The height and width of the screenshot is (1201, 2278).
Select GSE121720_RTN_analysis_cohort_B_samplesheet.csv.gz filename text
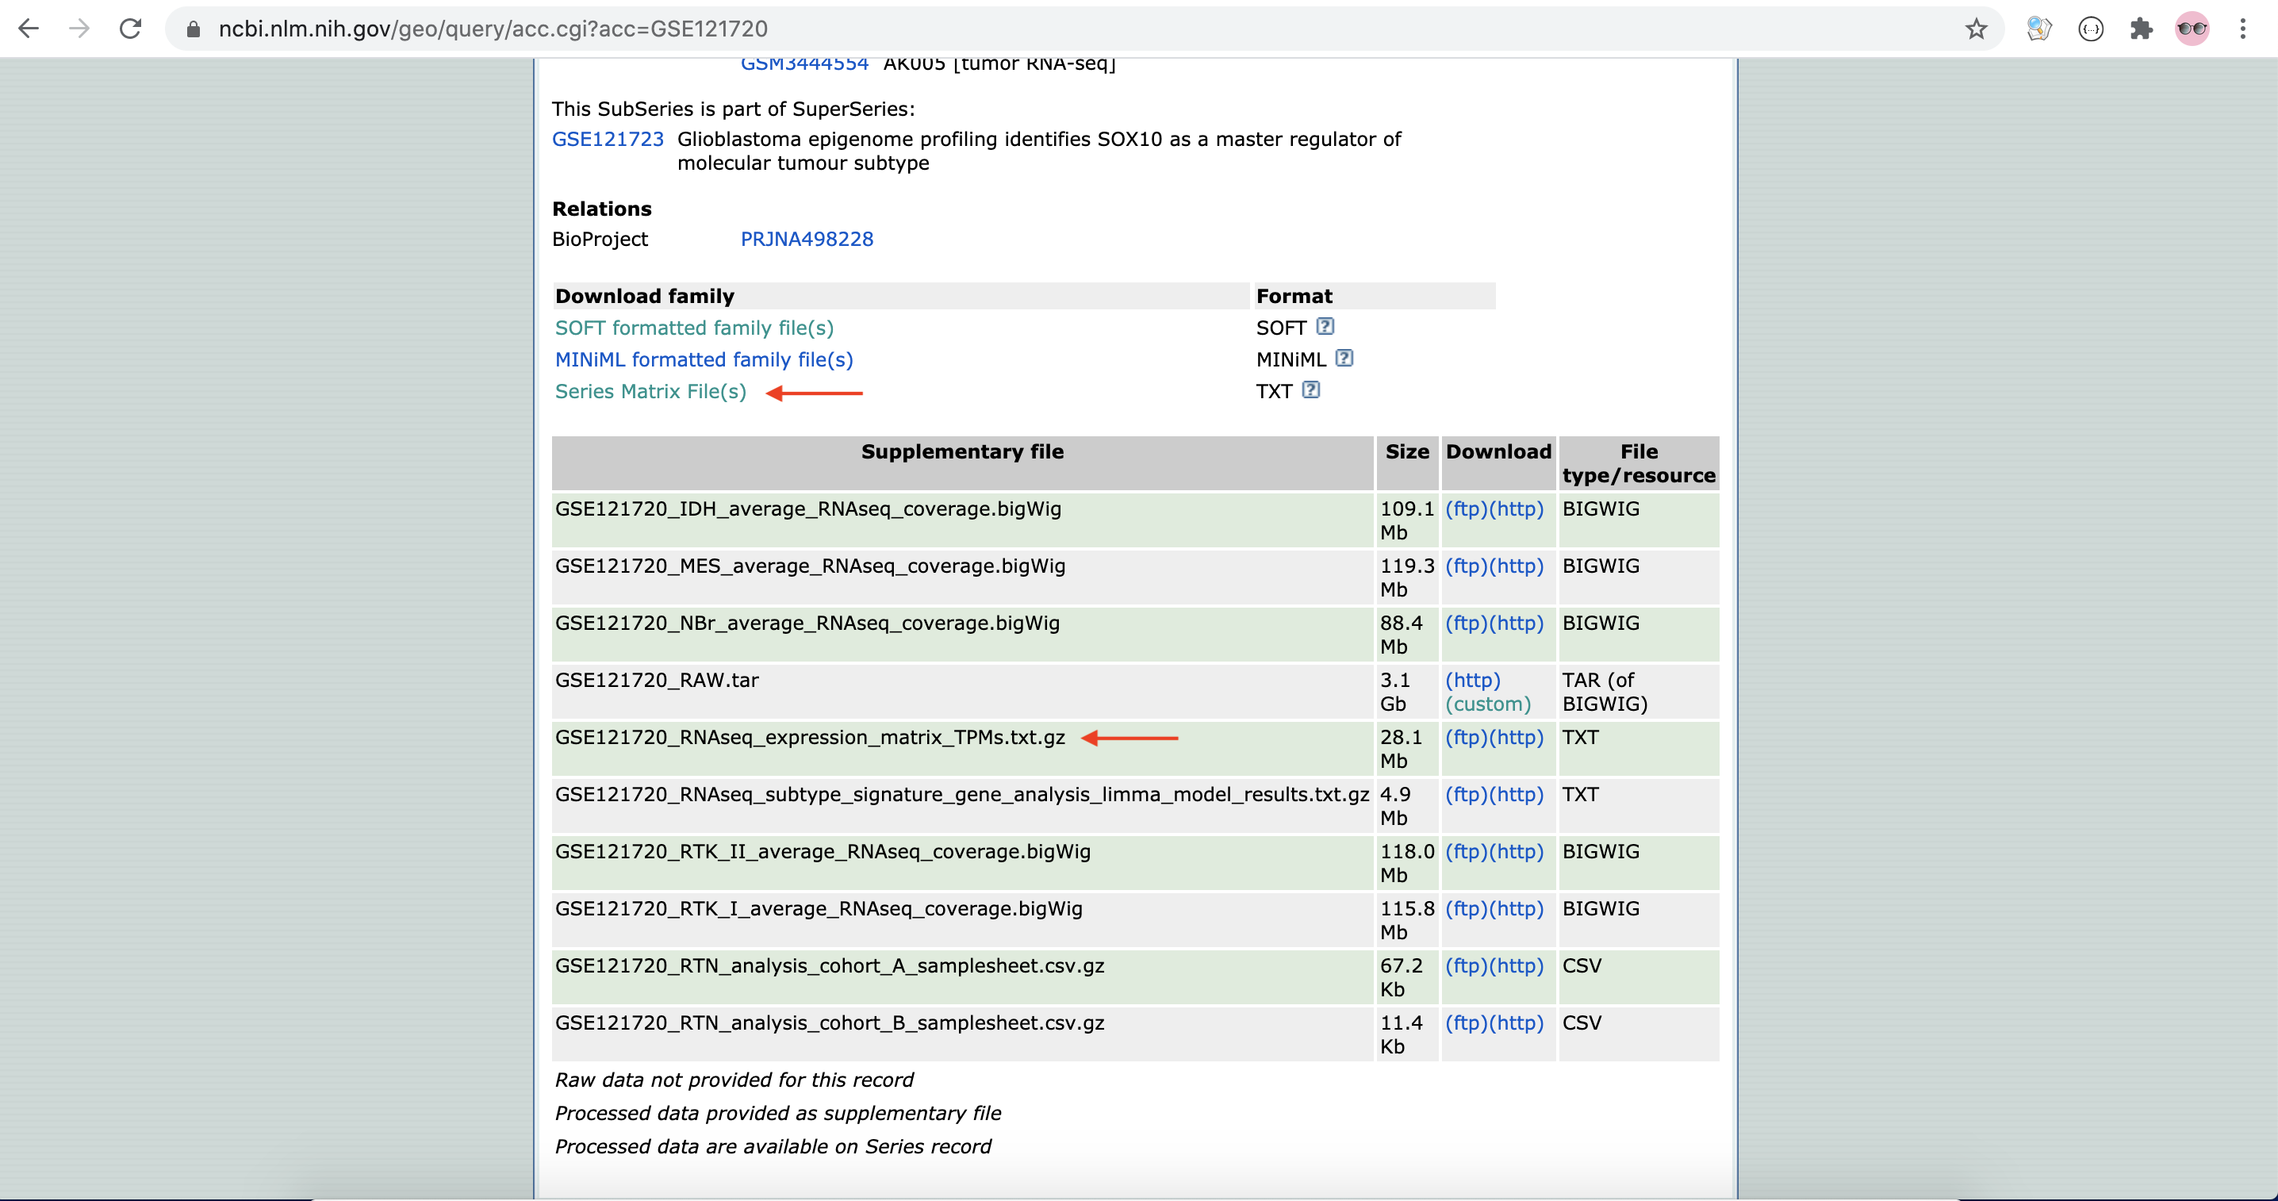830,1023
